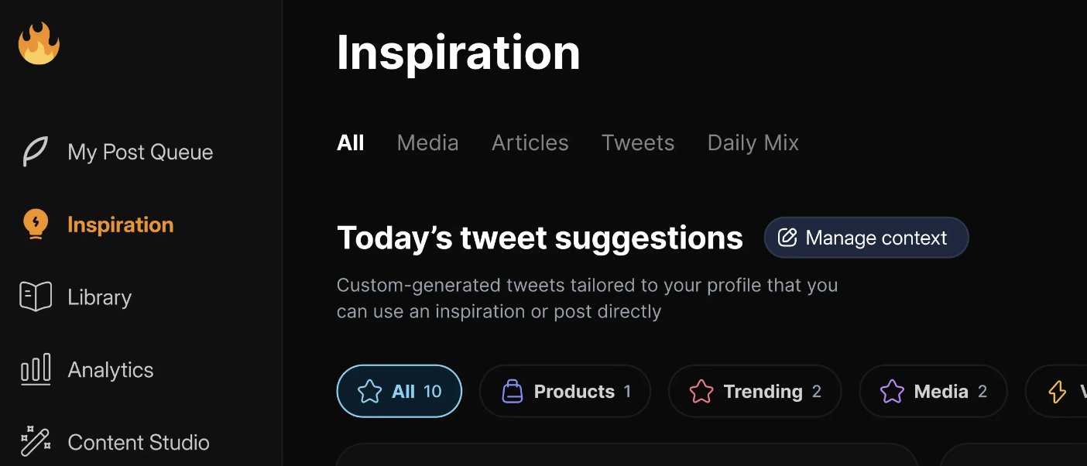Click the My Post Queue feather icon
The height and width of the screenshot is (466, 1087).
[36, 152]
